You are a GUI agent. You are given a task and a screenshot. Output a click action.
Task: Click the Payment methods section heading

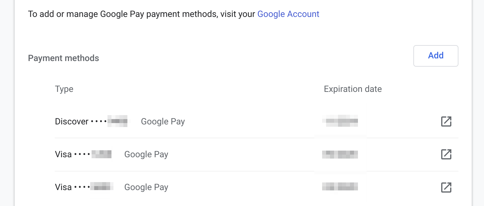tap(63, 58)
